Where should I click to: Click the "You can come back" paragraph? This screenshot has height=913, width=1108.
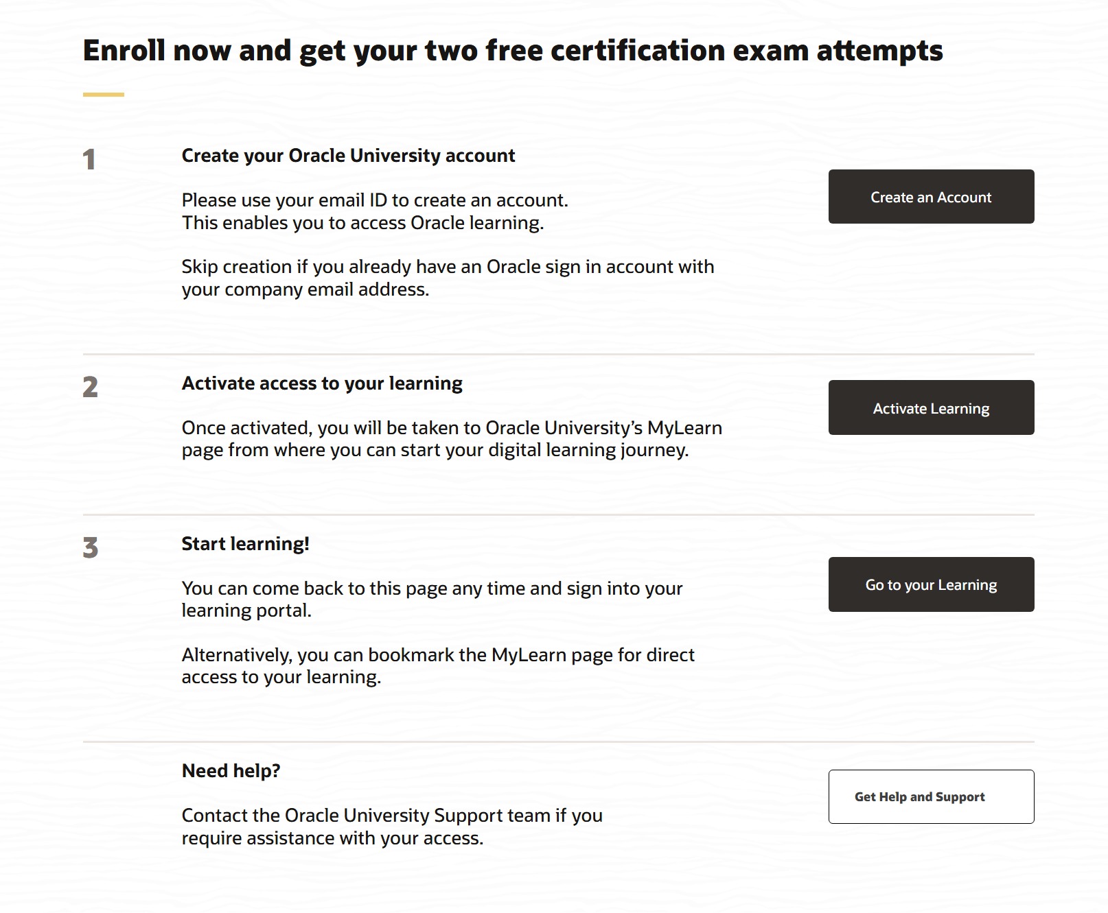(x=432, y=599)
